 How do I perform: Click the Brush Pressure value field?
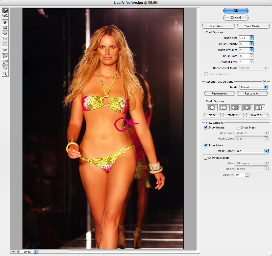click(x=244, y=50)
